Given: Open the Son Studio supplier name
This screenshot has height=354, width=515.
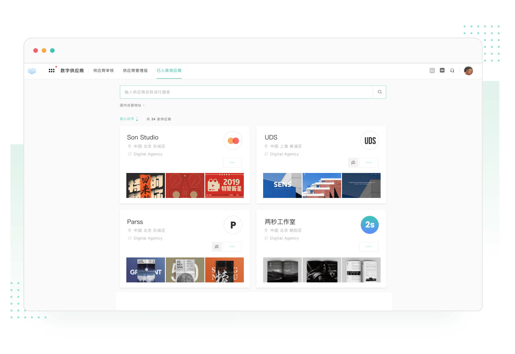Looking at the screenshot, I should pos(143,137).
